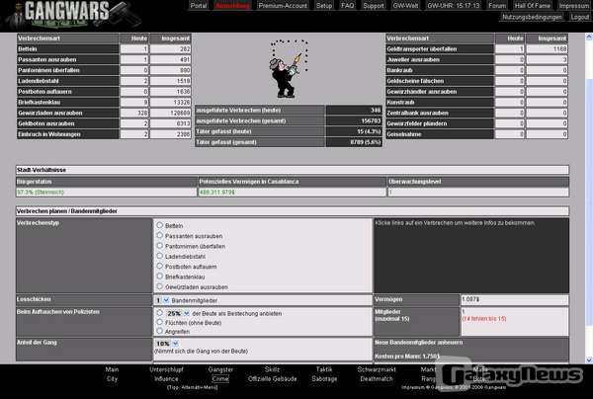
Task: Select Postboten auflauern radio button
Action: (160, 266)
